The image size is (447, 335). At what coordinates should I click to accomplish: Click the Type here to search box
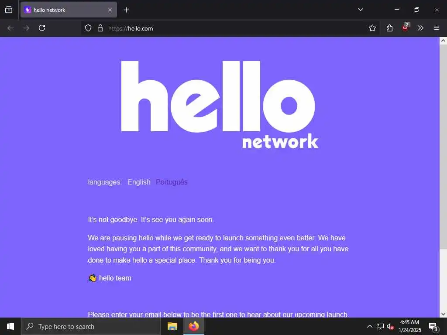pyautogui.click(x=91, y=326)
